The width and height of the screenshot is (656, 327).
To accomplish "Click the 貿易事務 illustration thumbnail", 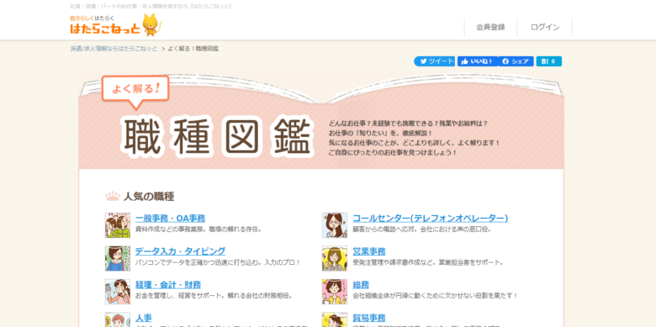I will click(334, 319).
